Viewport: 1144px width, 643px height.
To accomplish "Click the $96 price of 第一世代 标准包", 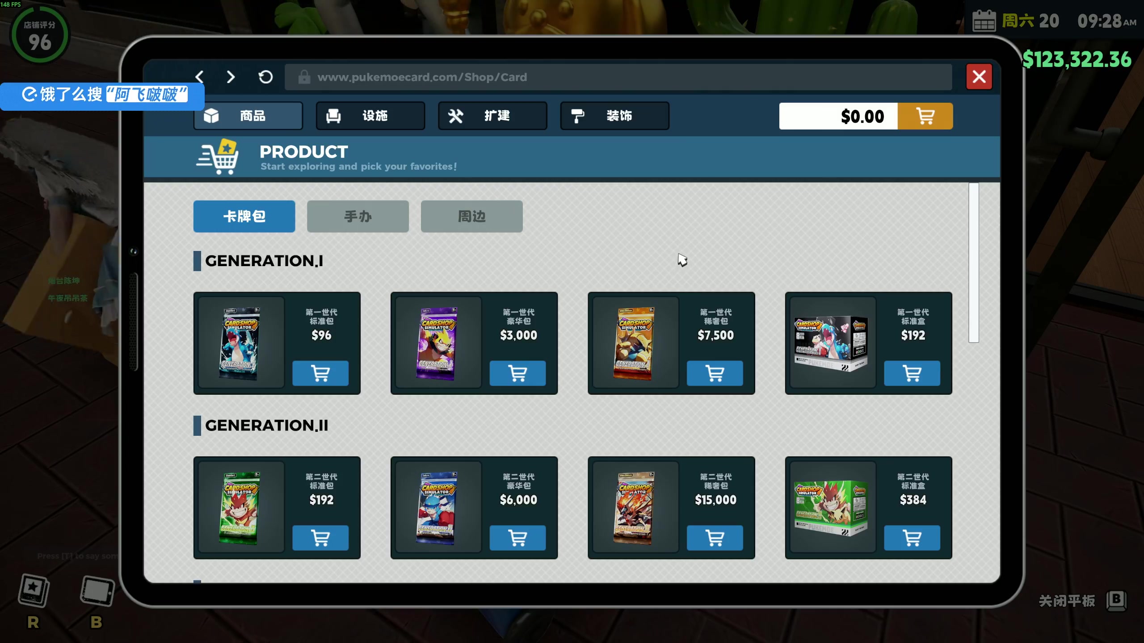I will point(321,335).
